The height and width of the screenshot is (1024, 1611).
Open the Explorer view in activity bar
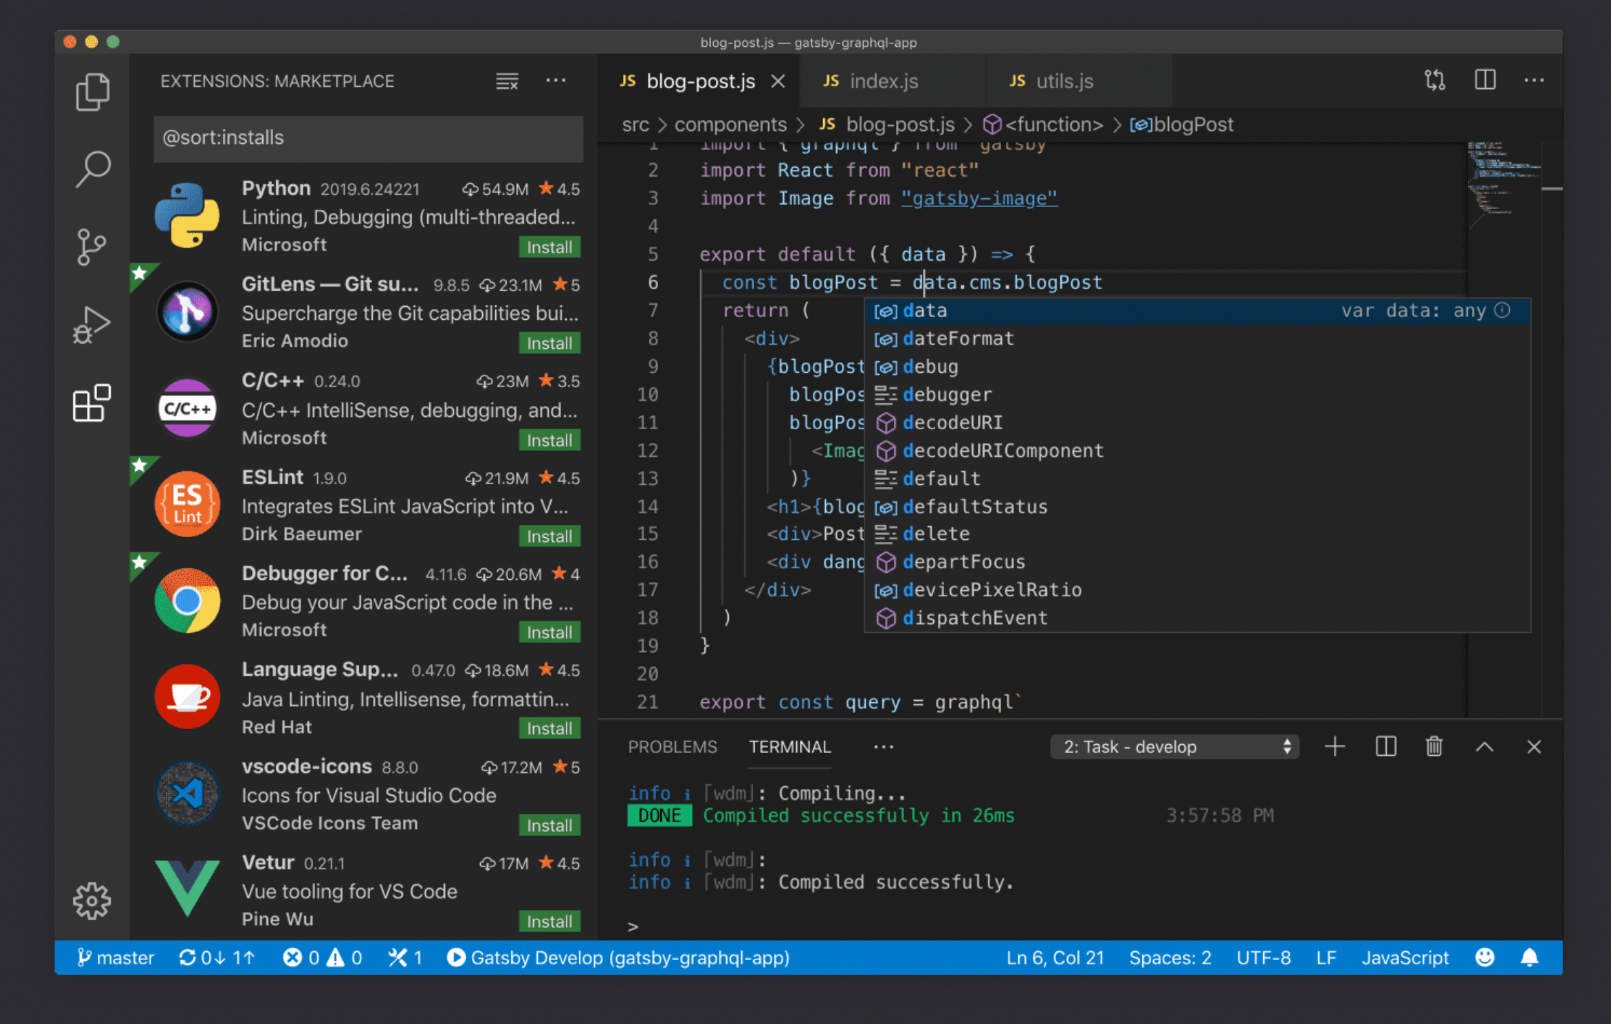[x=92, y=92]
